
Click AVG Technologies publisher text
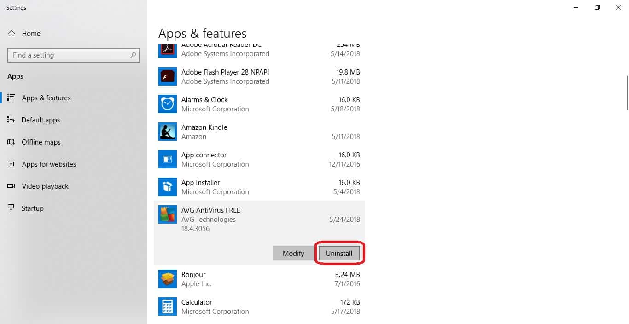click(x=209, y=220)
